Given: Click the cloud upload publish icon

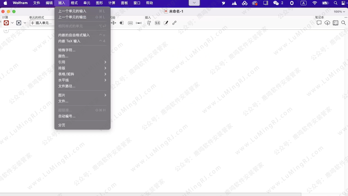Looking at the screenshot, I should (327, 23).
